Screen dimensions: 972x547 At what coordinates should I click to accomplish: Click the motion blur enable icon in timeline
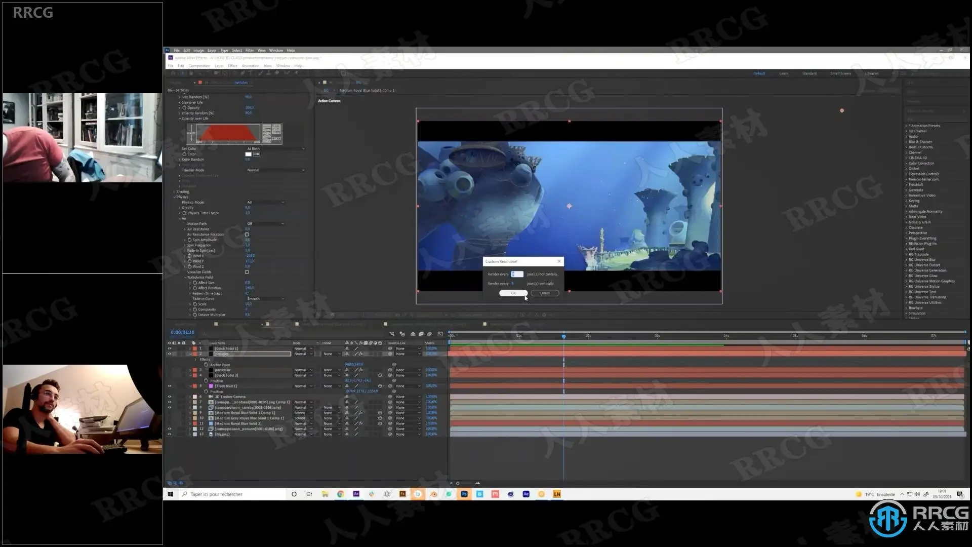[x=429, y=334]
